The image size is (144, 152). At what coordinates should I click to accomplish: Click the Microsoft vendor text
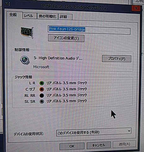click(41, 67)
